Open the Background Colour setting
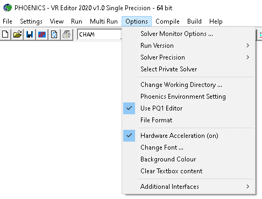The image size is (262, 199). [188, 159]
